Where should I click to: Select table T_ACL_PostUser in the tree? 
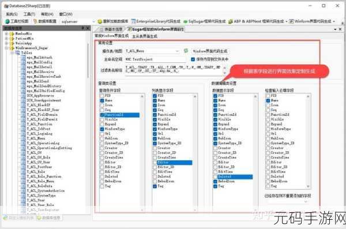coord(39,167)
